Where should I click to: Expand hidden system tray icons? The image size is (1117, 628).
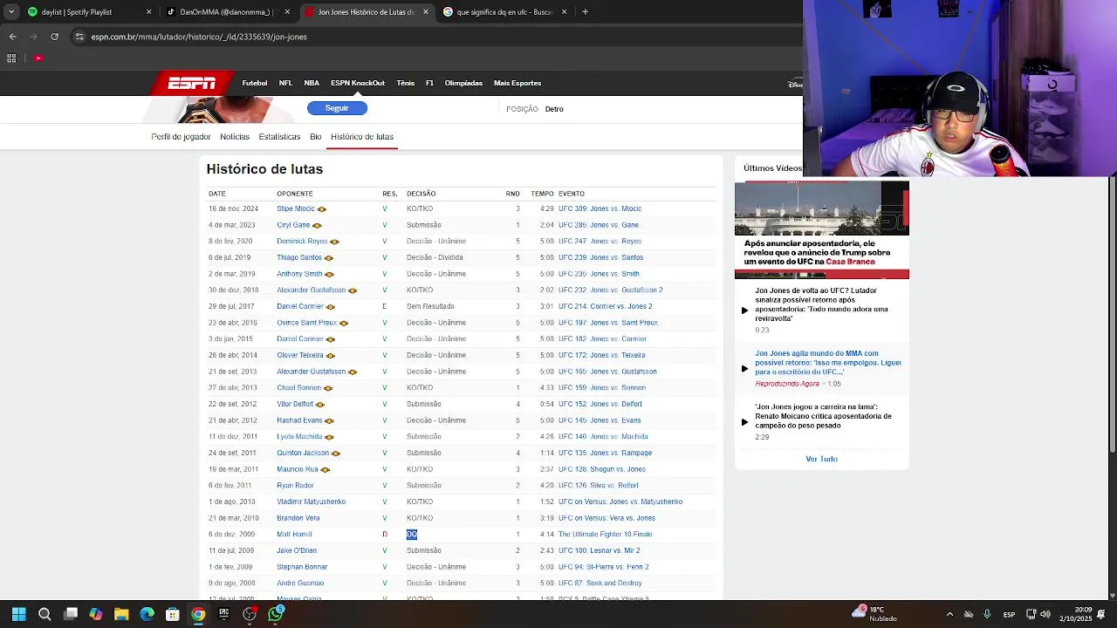pyautogui.click(x=949, y=614)
